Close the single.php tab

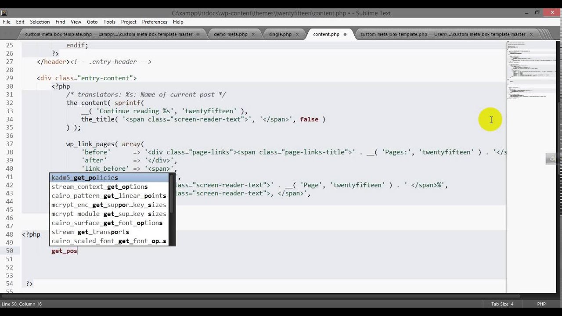(x=297, y=34)
